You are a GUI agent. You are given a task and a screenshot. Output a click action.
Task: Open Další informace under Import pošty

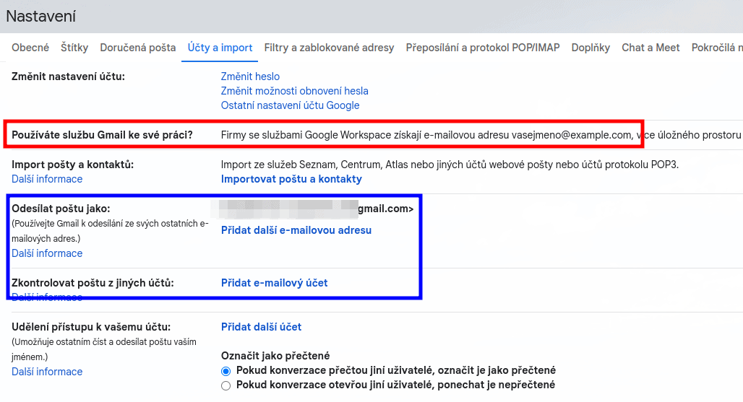click(47, 179)
